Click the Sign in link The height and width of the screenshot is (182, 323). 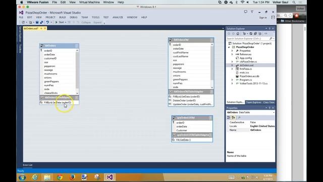coord(263,18)
